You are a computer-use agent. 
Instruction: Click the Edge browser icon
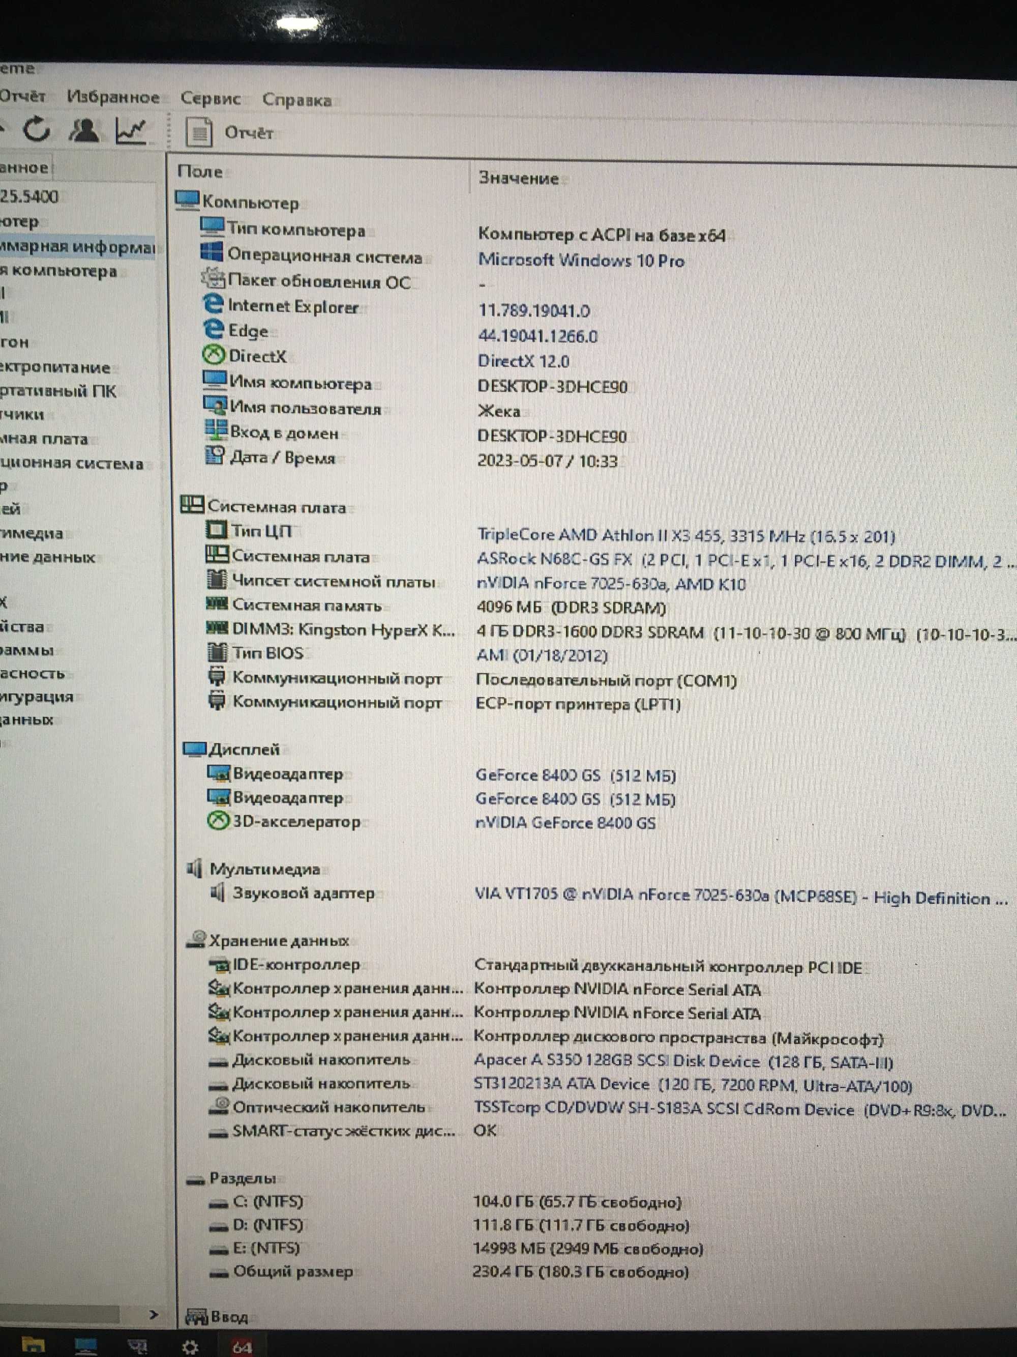[x=214, y=329]
